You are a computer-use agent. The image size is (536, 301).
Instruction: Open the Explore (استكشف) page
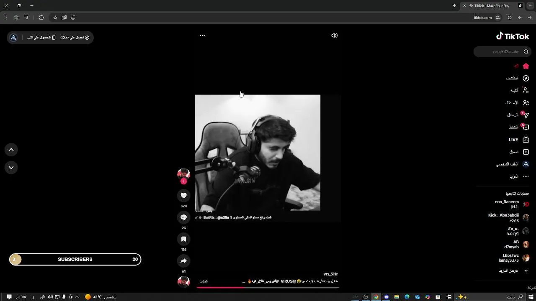pos(518,78)
